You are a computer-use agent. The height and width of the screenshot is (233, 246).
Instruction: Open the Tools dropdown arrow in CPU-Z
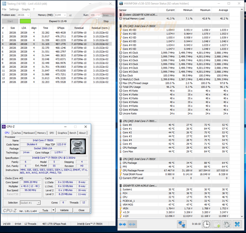point(53,211)
